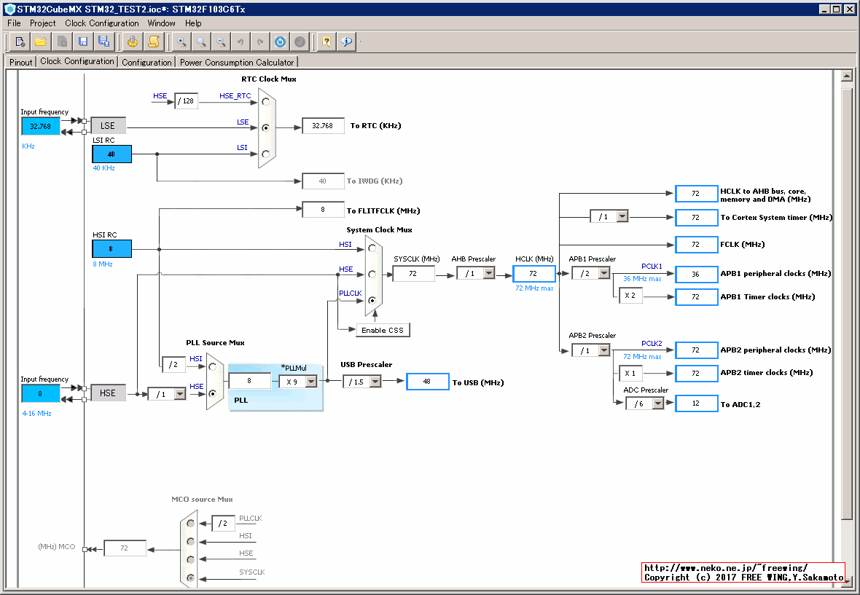Select LSI radio in RTC Clock Mux

tap(265, 154)
